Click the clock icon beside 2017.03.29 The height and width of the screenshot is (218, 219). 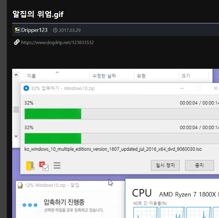[55, 30]
